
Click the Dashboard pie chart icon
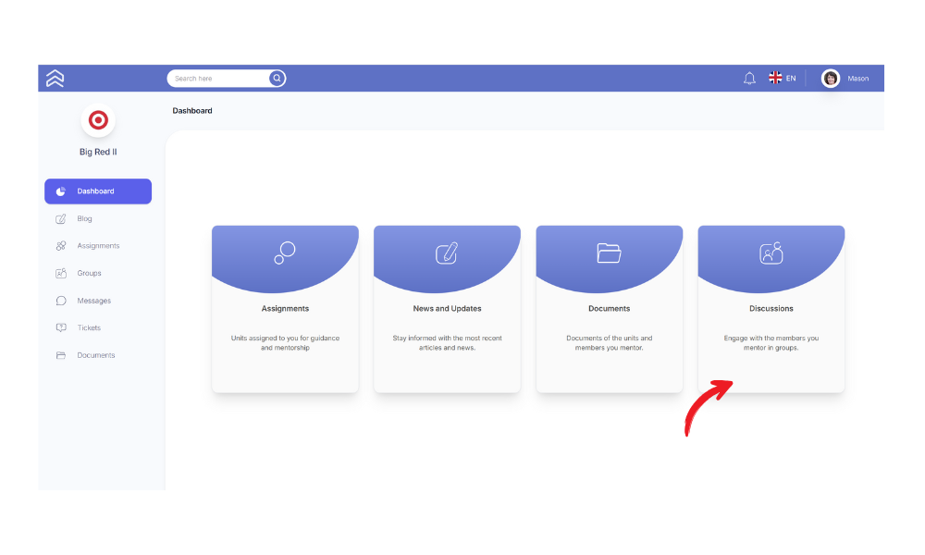tap(61, 191)
